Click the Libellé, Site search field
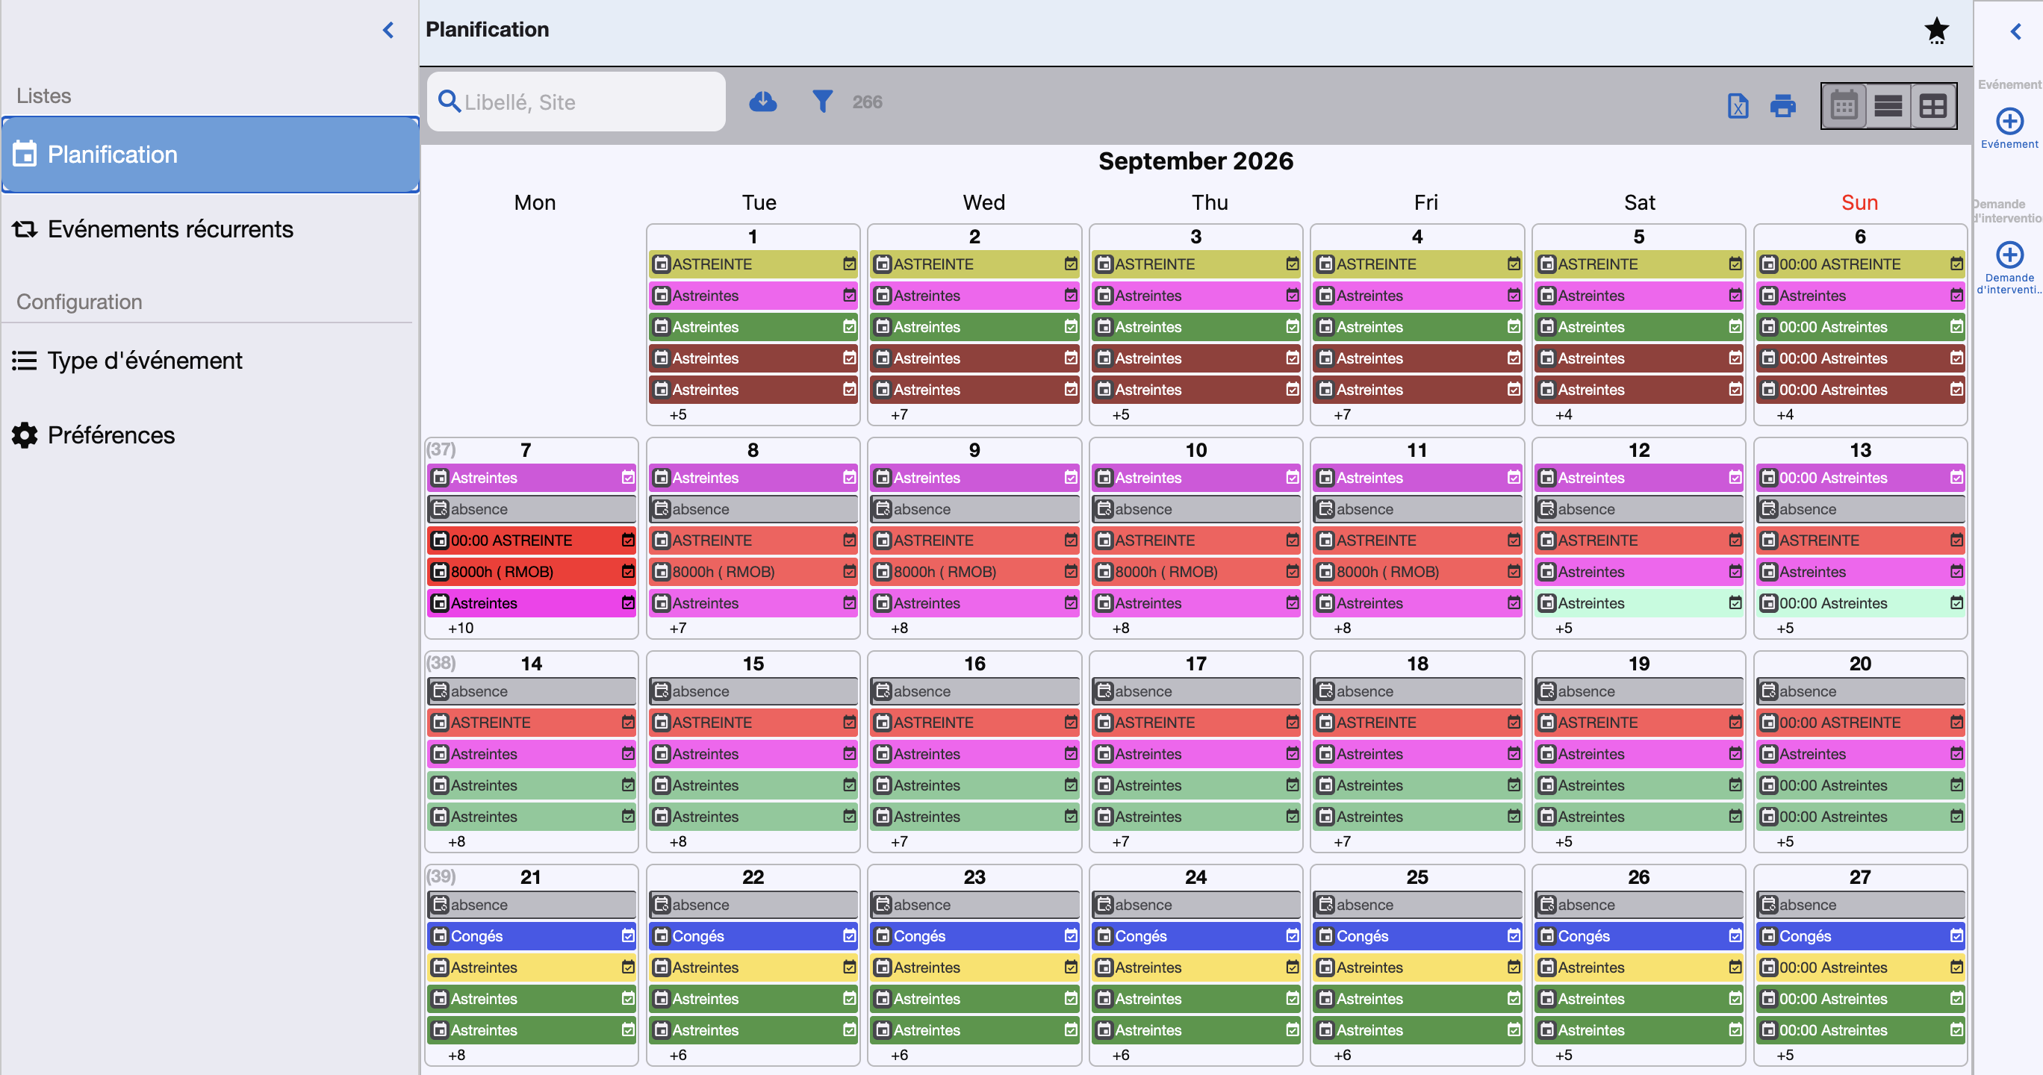The image size is (2043, 1075). pos(576,102)
